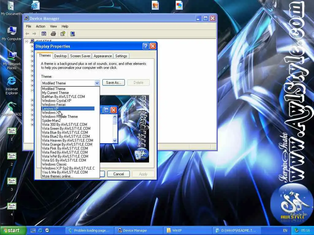Click Show Desktop icon in quick launch
The width and height of the screenshot is (314, 235).
point(33,230)
